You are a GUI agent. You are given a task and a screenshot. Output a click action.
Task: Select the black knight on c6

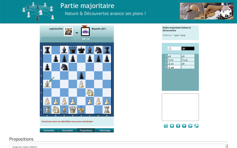pyautogui.click(x=64, y=67)
